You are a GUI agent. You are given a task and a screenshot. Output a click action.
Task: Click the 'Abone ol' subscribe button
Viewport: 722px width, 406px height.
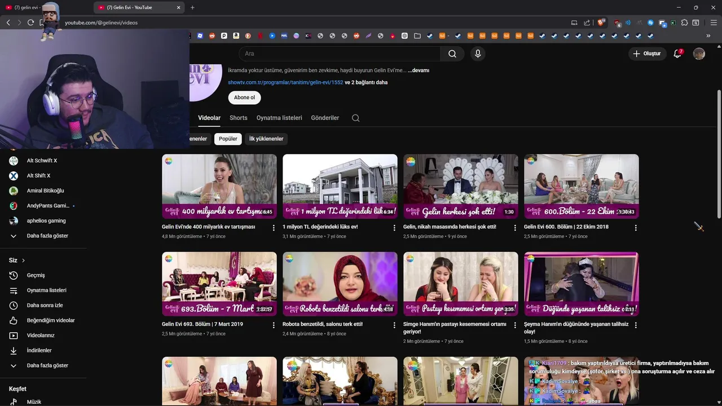pyautogui.click(x=244, y=98)
